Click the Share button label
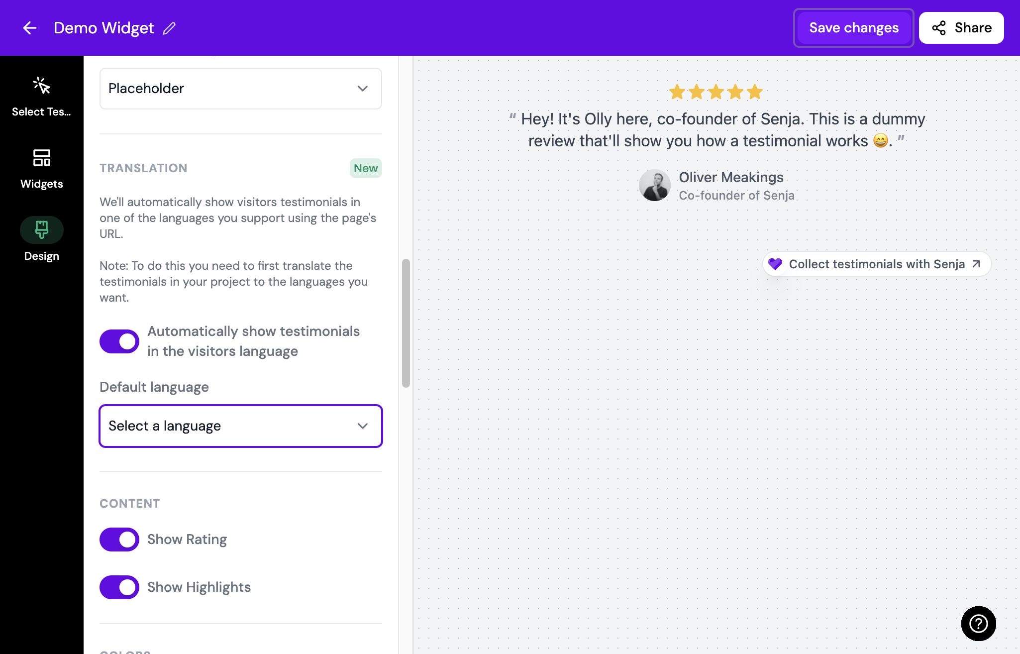1020x654 pixels. click(x=973, y=28)
